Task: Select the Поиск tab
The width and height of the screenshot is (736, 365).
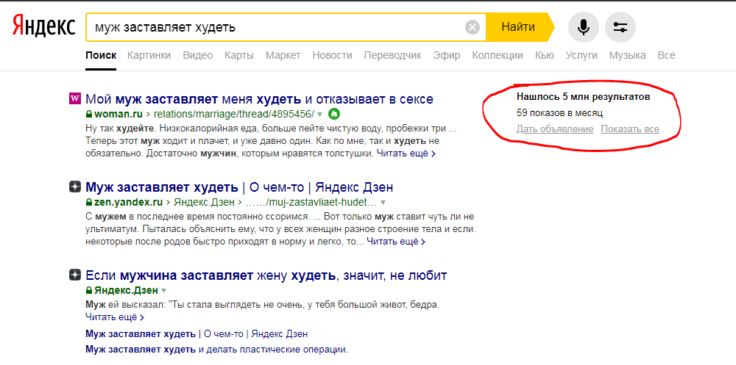Action: point(100,55)
